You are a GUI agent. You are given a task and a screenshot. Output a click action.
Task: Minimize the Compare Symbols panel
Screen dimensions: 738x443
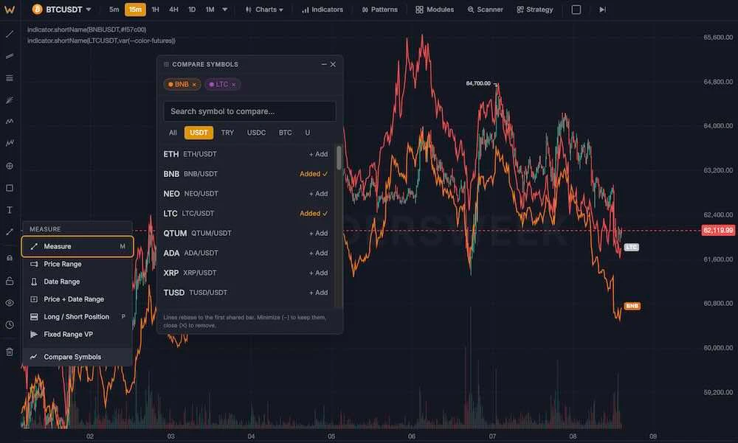[x=324, y=64]
